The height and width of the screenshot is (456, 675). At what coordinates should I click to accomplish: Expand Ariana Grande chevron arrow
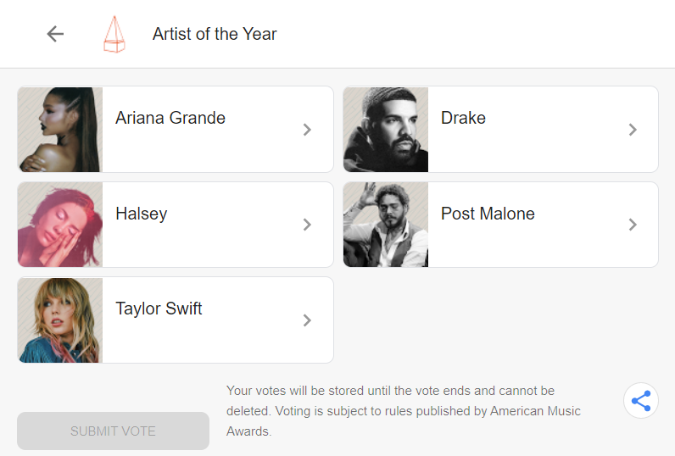coord(307,130)
